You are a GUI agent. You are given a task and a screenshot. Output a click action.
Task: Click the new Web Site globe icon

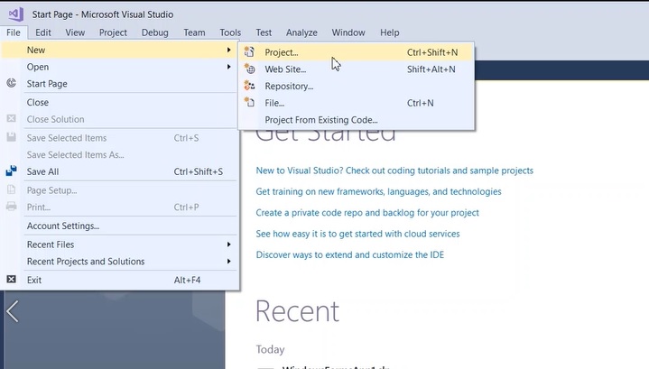click(249, 69)
